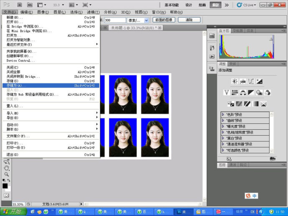The image size is (288, 216).
Task: Click the black foreground color swatch
Action: click(5, 186)
